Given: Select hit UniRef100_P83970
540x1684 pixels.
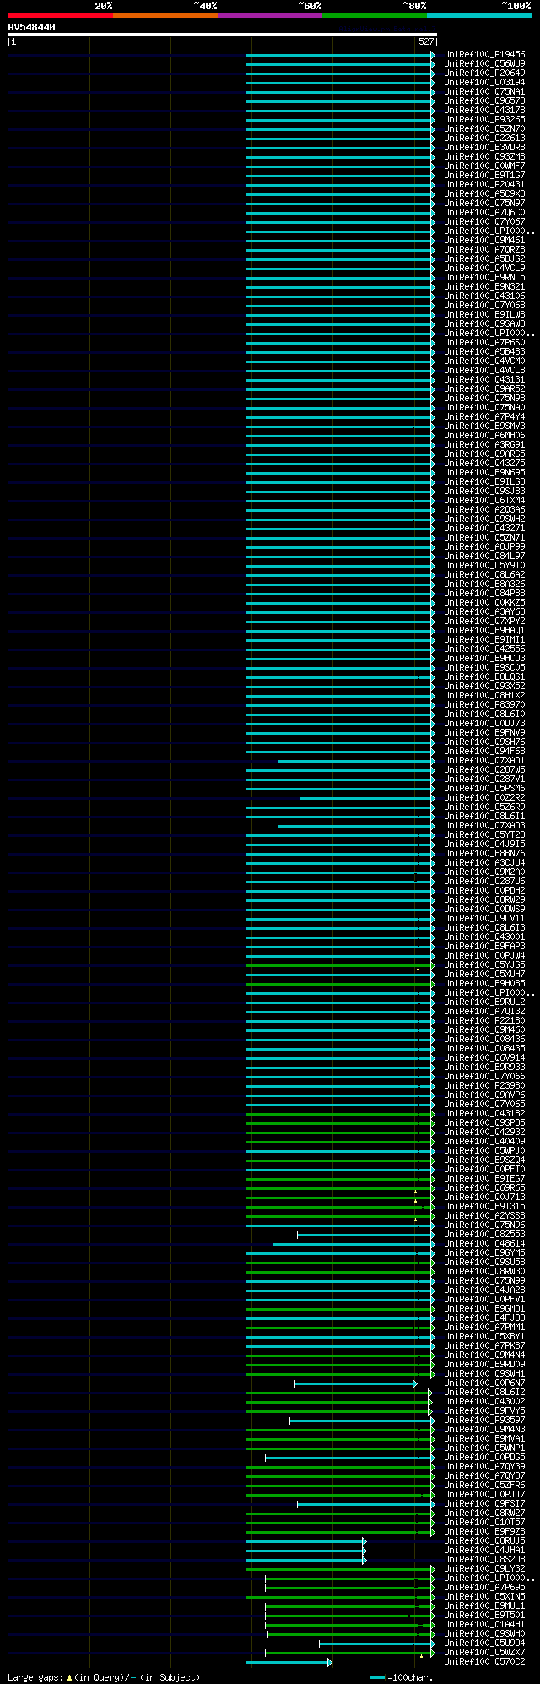Looking at the screenshot, I should coord(484,704).
